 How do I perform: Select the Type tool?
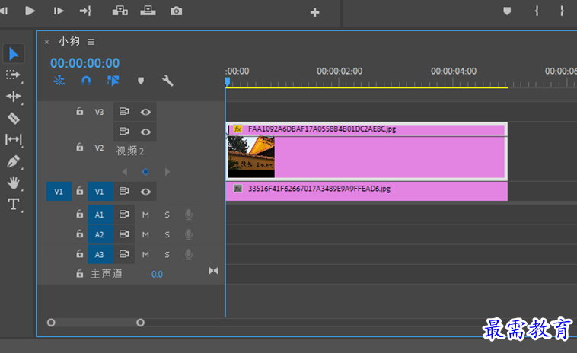point(14,204)
